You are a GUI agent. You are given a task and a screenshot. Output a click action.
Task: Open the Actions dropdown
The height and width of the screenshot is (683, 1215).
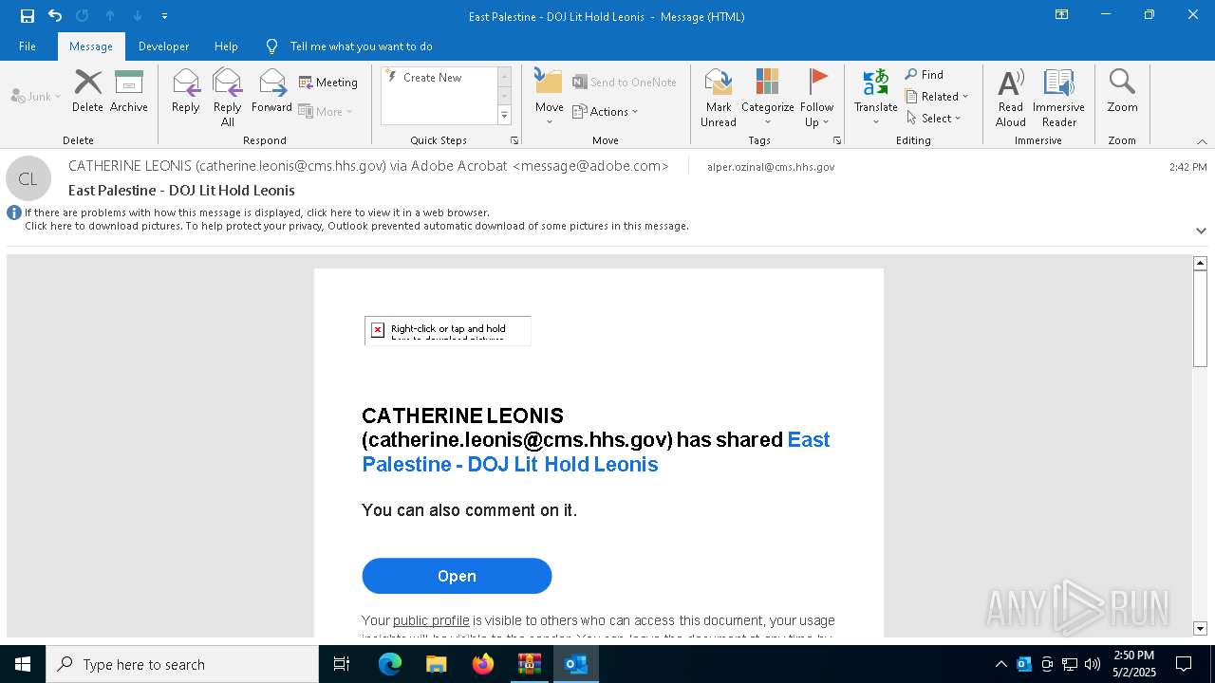coord(606,111)
